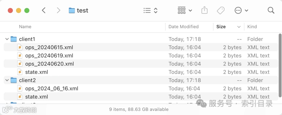Image resolution: width=282 pixels, height=115 pixels.
Task: Open the More actions ellipsis menu
Action: 241,10
